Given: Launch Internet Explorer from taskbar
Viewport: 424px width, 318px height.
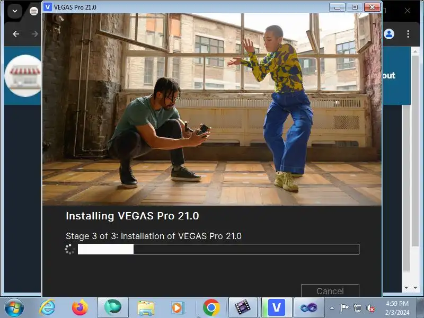Looking at the screenshot, I should tap(47, 308).
